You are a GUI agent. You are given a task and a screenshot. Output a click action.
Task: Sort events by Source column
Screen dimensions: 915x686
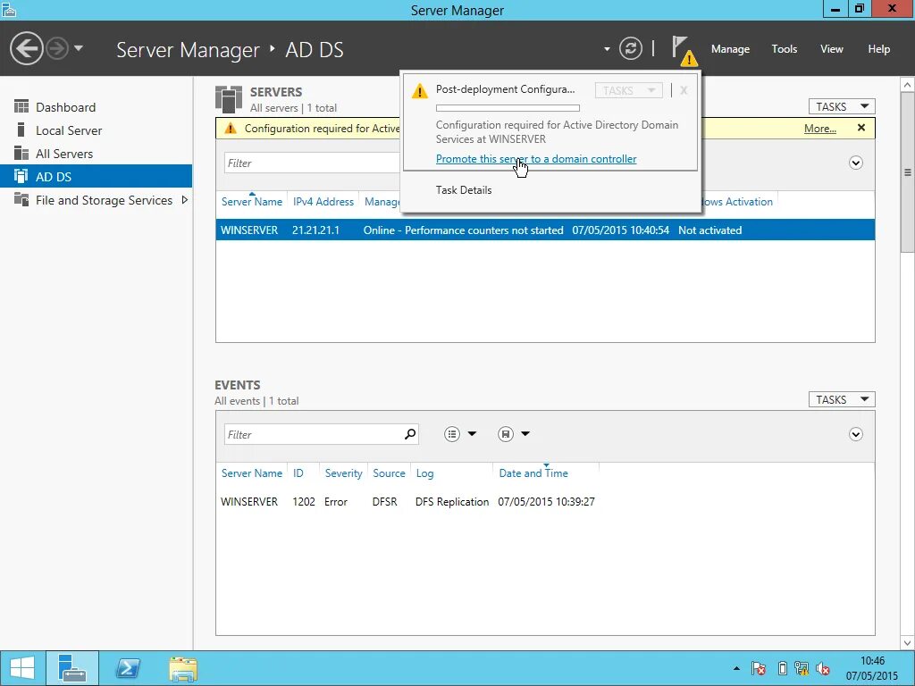tap(389, 473)
